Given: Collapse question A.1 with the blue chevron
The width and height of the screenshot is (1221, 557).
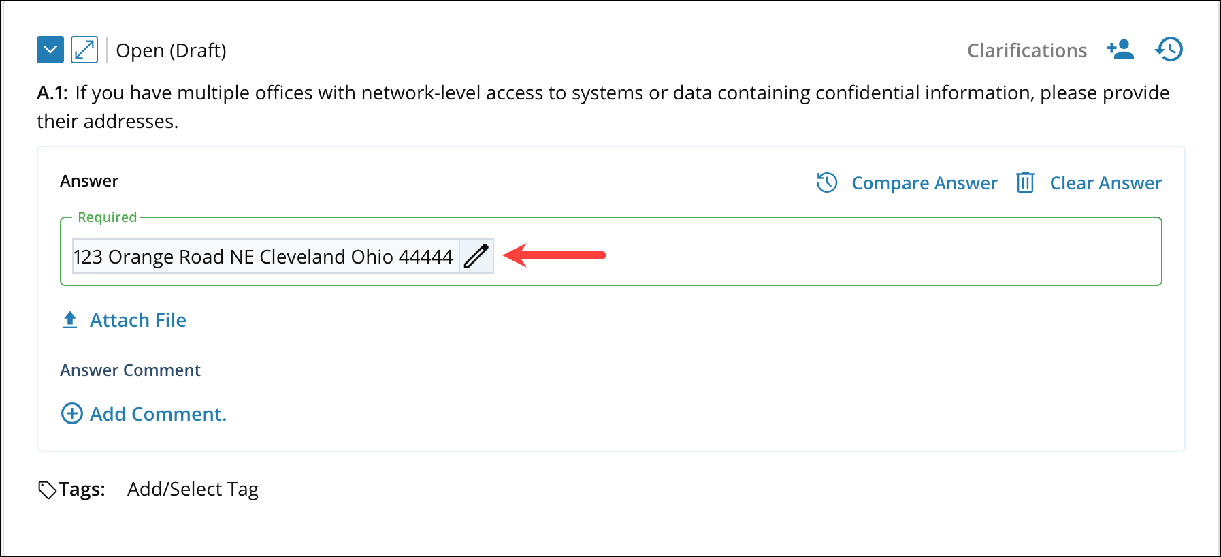Looking at the screenshot, I should (x=50, y=50).
